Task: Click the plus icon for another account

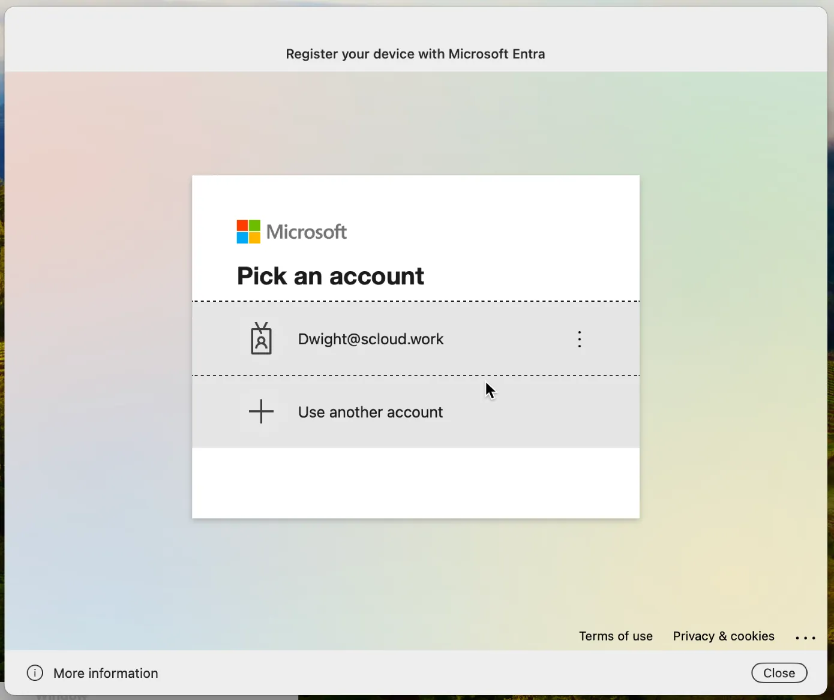Action: [x=261, y=411]
